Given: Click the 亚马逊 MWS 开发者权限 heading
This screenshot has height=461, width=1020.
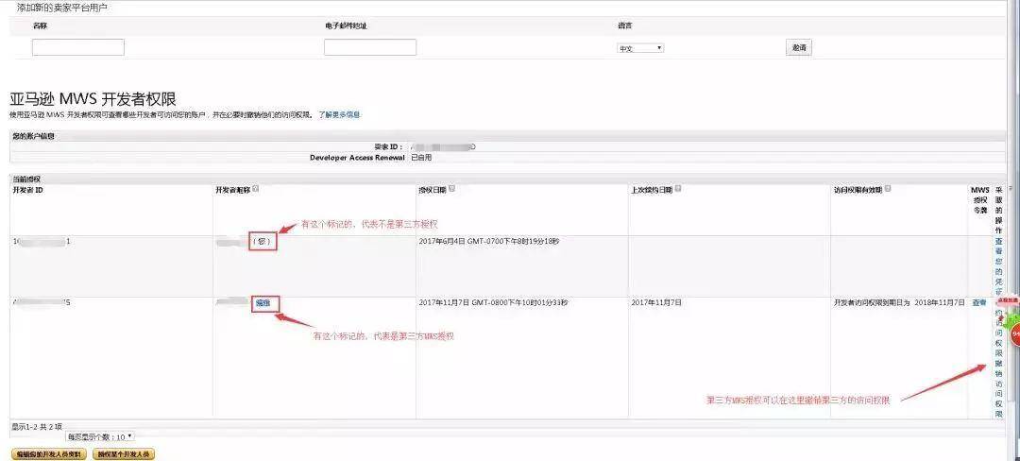Looking at the screenshot, I should click(93, 99).
